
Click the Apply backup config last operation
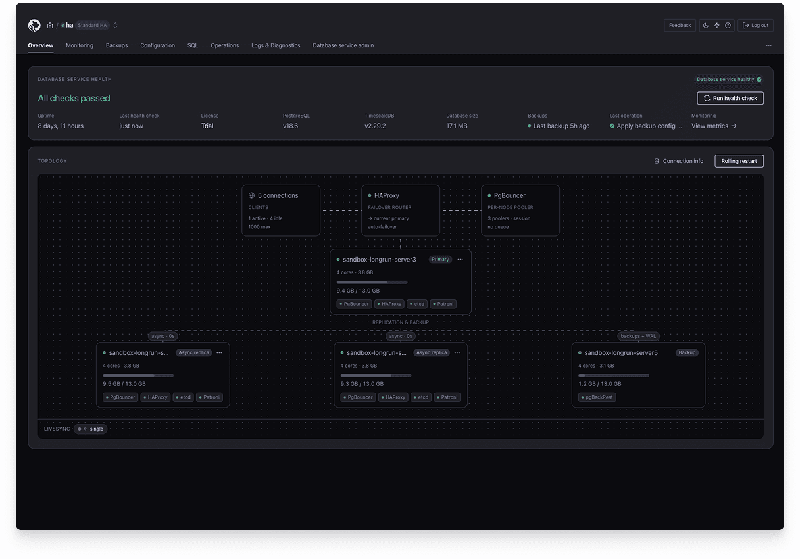[x=646, y=126]
